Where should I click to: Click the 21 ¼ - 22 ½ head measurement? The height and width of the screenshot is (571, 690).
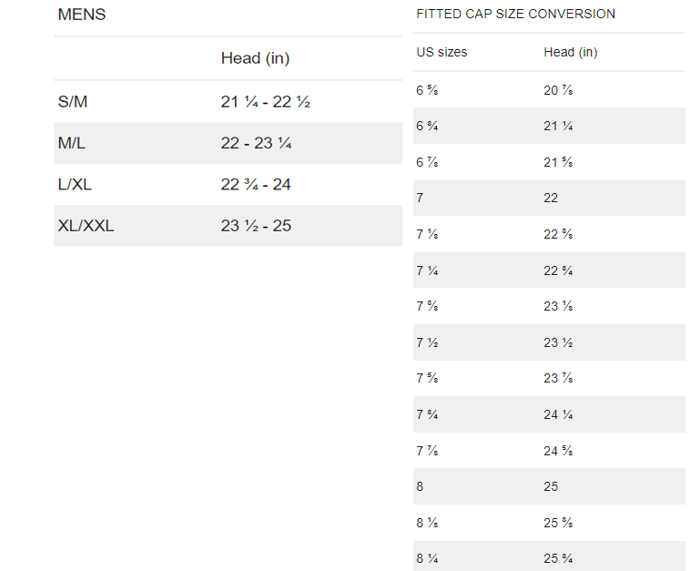coord(266,102)
